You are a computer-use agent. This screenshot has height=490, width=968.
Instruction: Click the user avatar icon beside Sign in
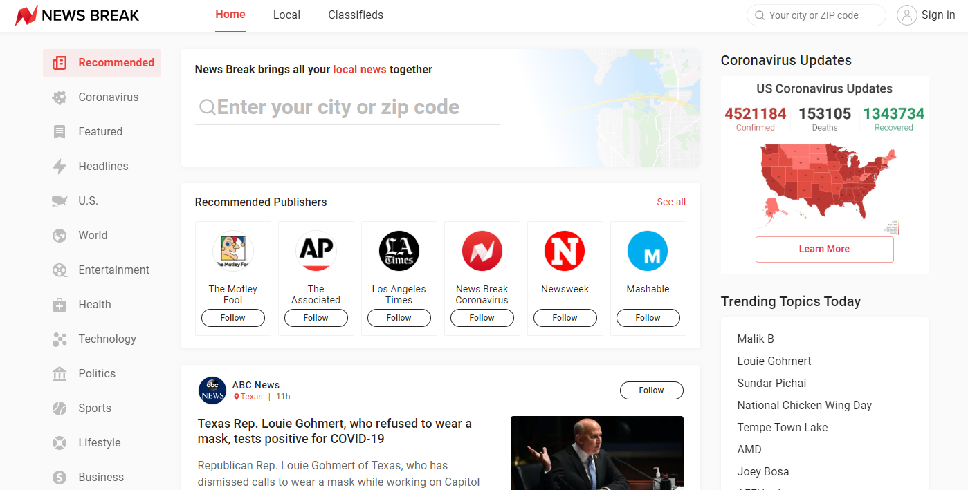906,15
